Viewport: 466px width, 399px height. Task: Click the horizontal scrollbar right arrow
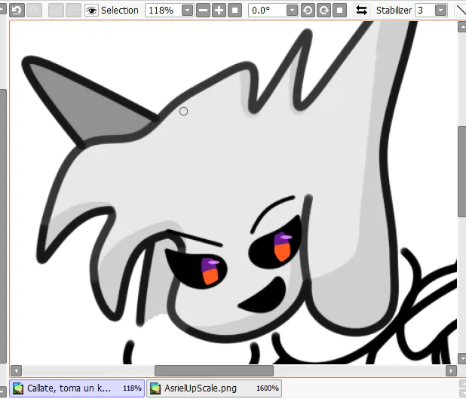click(451, 371)
